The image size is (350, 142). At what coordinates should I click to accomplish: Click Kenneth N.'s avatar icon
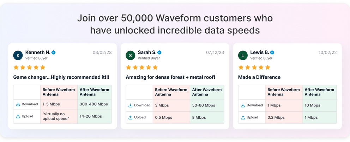point(18,55)
